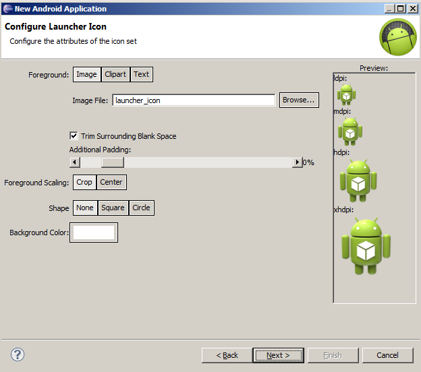421x372 pixels.
Task: Proceed with the Next > button
Action: coord(278,355)
